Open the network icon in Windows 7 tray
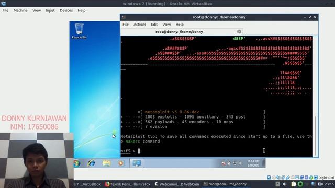Screen dimensions: 335x188 click(234, 163)
